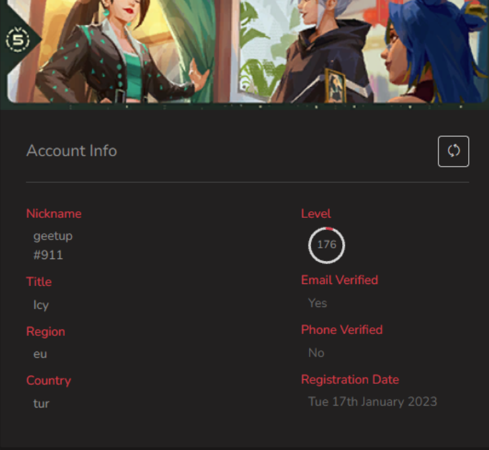Click the Country label

(48, 381)
